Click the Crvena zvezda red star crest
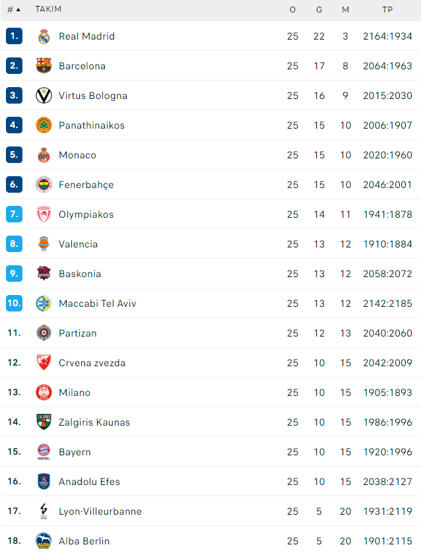Viewport: 421px width, 553px height. pos(44,362)
